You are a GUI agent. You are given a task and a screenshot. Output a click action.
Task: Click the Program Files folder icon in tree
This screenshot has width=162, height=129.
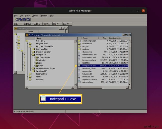(x=30, y=44)
